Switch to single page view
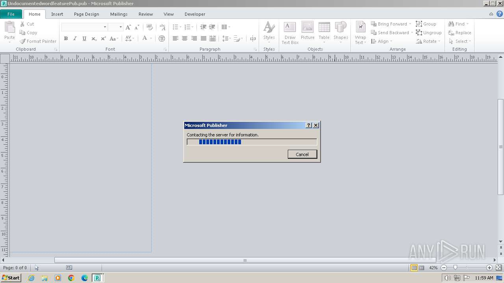The image size is (504, 283). (x=414, y=268)
